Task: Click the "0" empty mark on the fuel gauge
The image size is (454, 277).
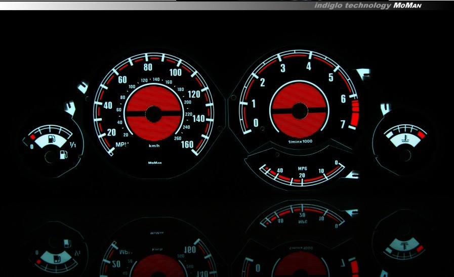Action: pos(32,147)
